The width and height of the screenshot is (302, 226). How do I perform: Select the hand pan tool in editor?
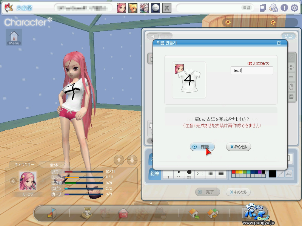(x=291, y=87)
